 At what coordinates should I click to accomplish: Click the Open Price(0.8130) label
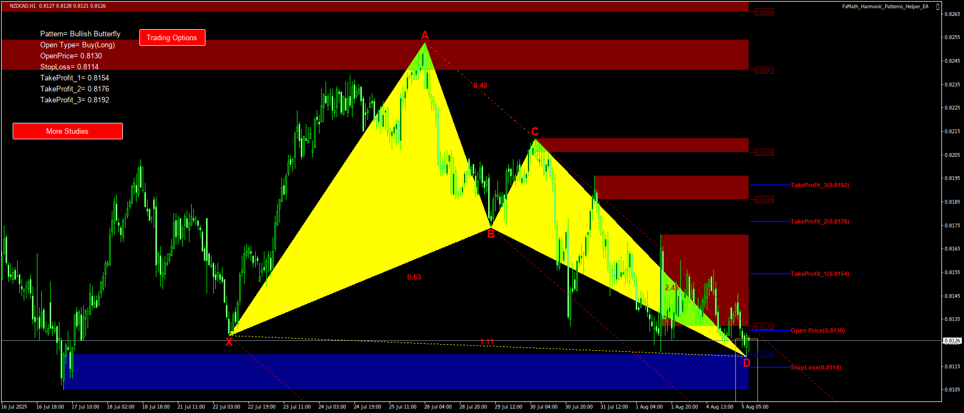(x=817, y=330)
